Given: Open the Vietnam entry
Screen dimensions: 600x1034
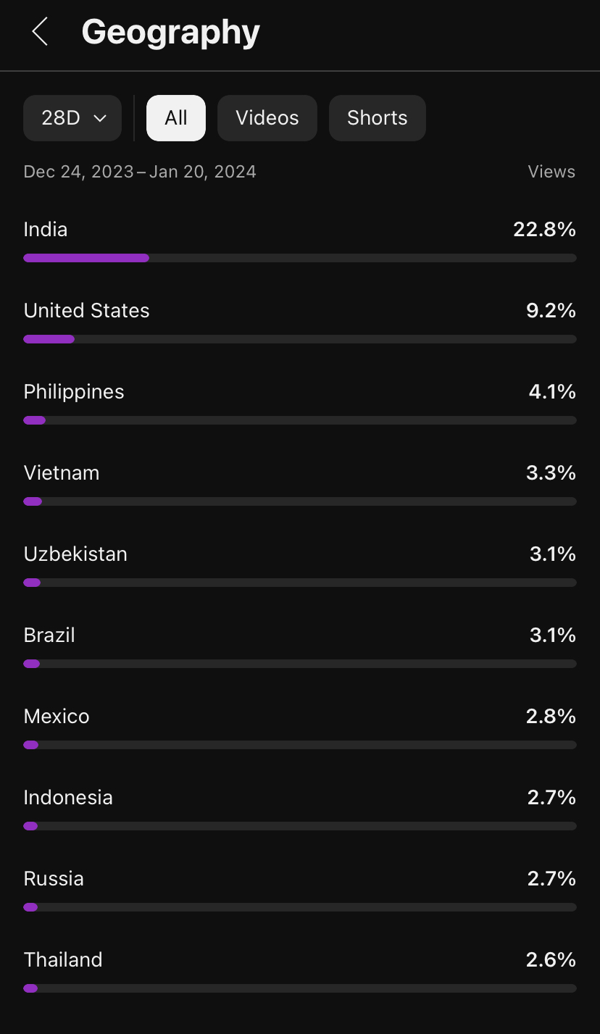Looking at the screenshot, I should coord(300,483).
